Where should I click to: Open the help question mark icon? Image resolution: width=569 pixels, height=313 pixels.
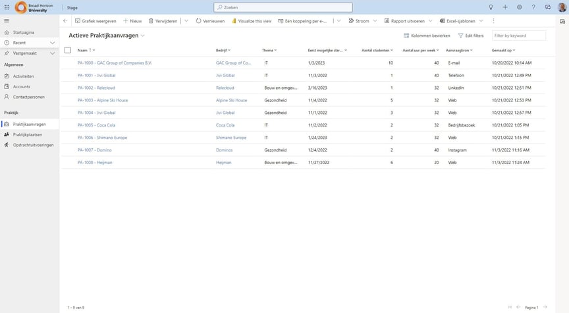click(x=533, y=7)
